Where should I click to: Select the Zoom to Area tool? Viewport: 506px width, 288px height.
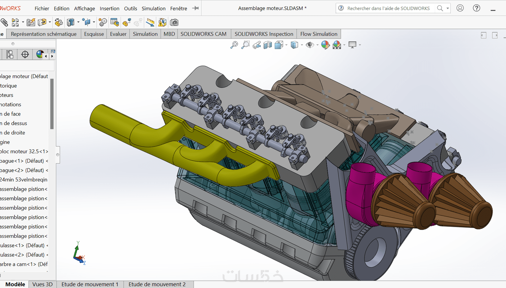[x=245, y=45]
